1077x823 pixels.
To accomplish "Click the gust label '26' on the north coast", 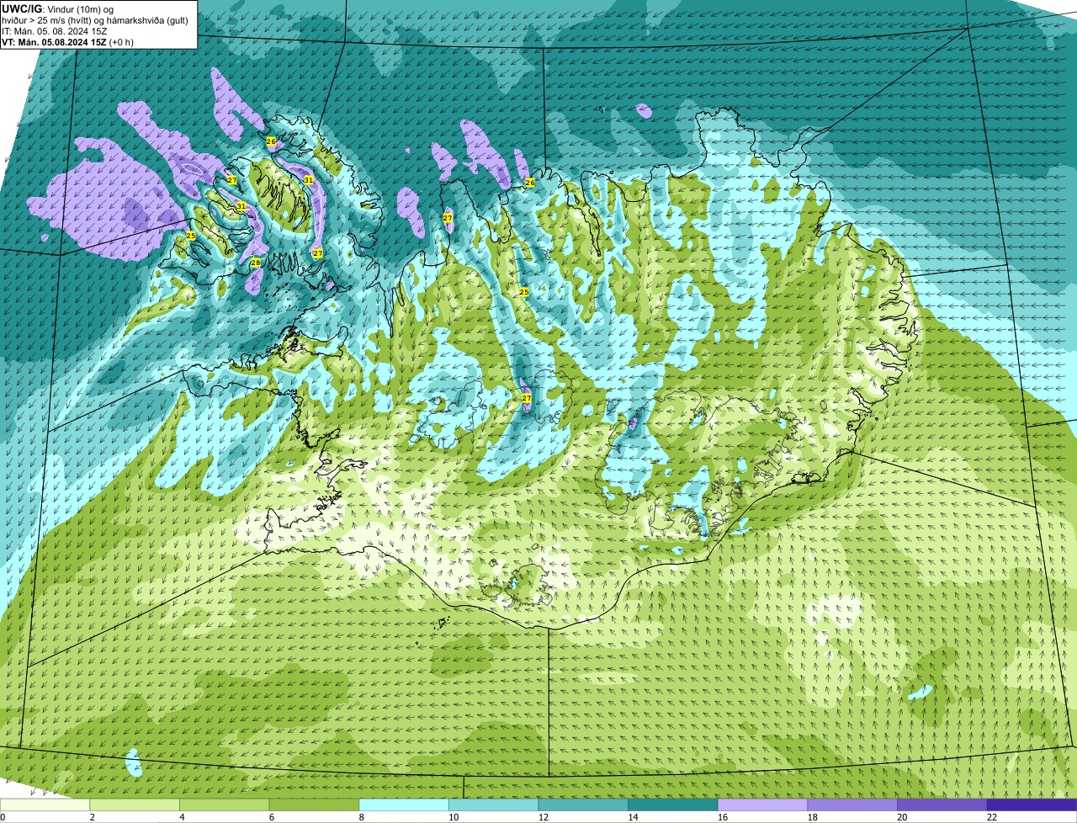I will pos(530,183).
